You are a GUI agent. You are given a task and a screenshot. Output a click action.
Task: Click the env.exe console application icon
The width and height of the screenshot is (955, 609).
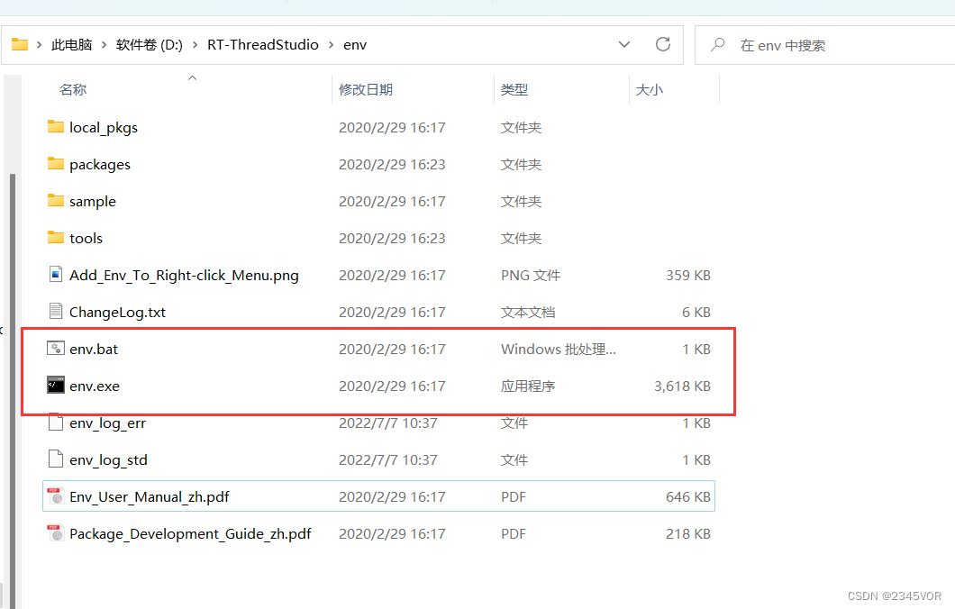[x=56, y=385]
